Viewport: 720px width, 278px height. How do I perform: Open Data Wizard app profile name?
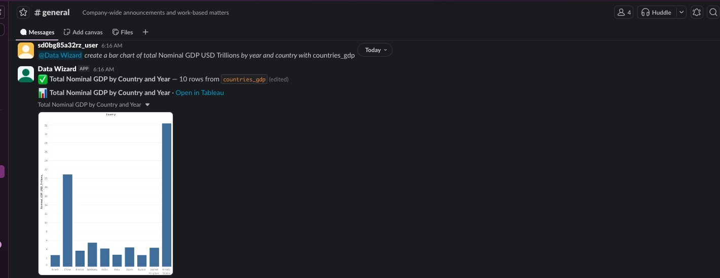click(x=57, y=69)
